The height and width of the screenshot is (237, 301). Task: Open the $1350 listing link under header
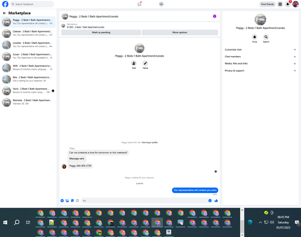click(x=85, y=27)
